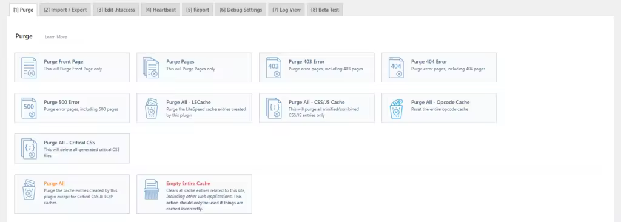Image resolution: width=621 pixels, height=222 pixels.
Task: Open the [3] Edit .htaccess tab
Action: click(x=116, y=10)
